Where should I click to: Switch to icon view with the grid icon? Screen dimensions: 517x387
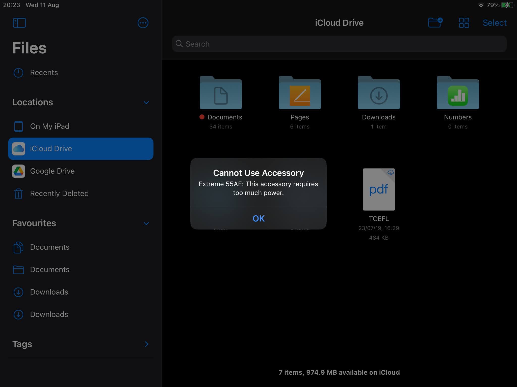(464, 22)
